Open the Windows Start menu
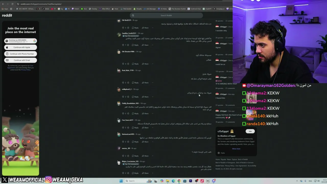 (x=121, y=181)
